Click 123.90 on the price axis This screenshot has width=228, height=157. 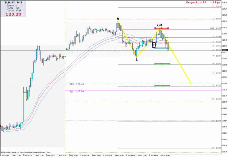pos(225,21)
